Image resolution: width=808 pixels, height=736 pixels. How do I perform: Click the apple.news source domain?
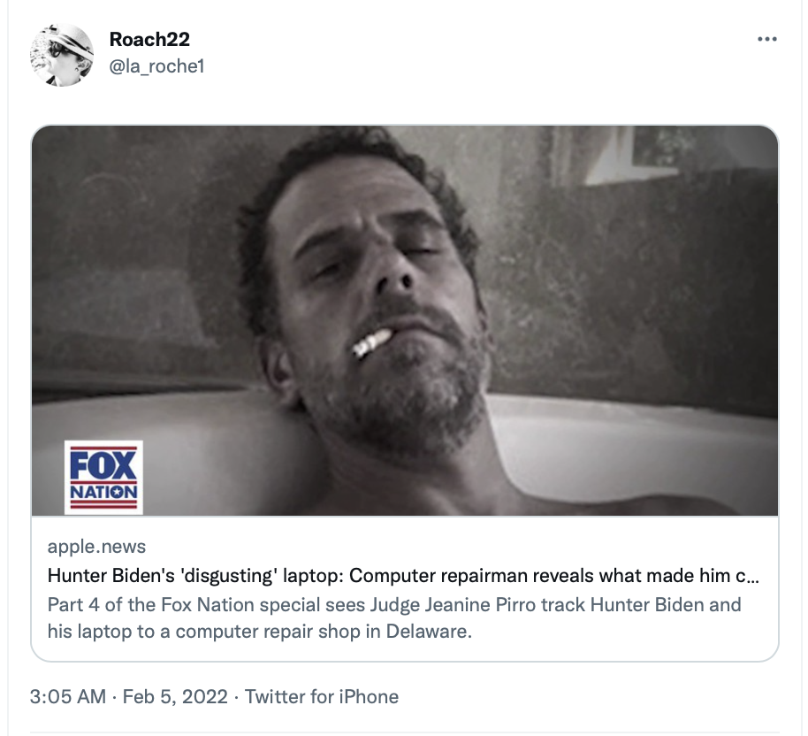pyautogui.click(x=96, y=546)
